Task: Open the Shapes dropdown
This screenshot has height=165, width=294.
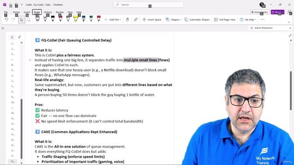Action: 174,19
